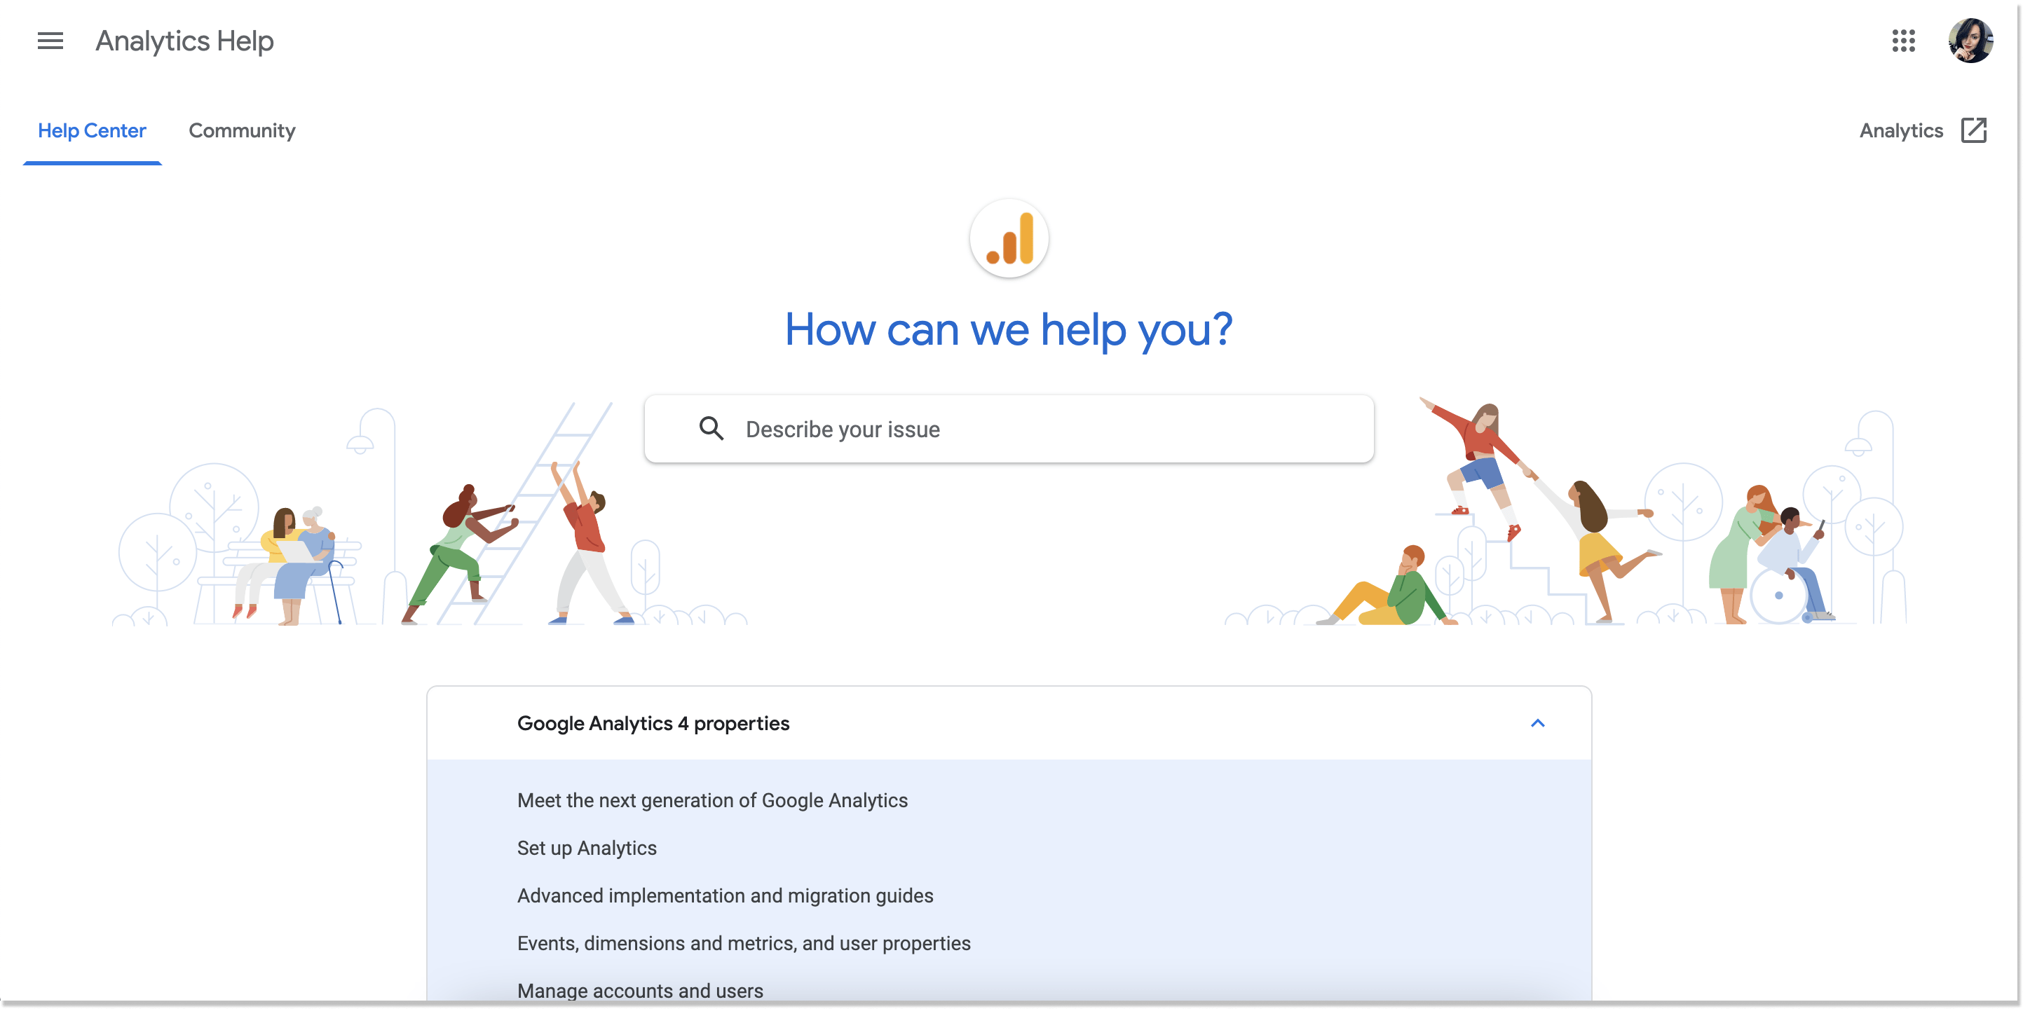Click the chevron collapse icon for GA4 properties
Viewport: 2023px width, 1009px height.
click(1538, 722)
